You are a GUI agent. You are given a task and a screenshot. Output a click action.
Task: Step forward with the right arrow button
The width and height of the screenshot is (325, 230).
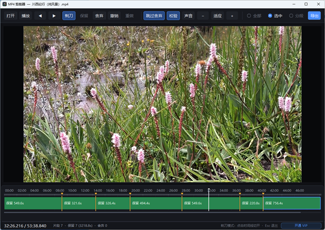coord(54,16)
